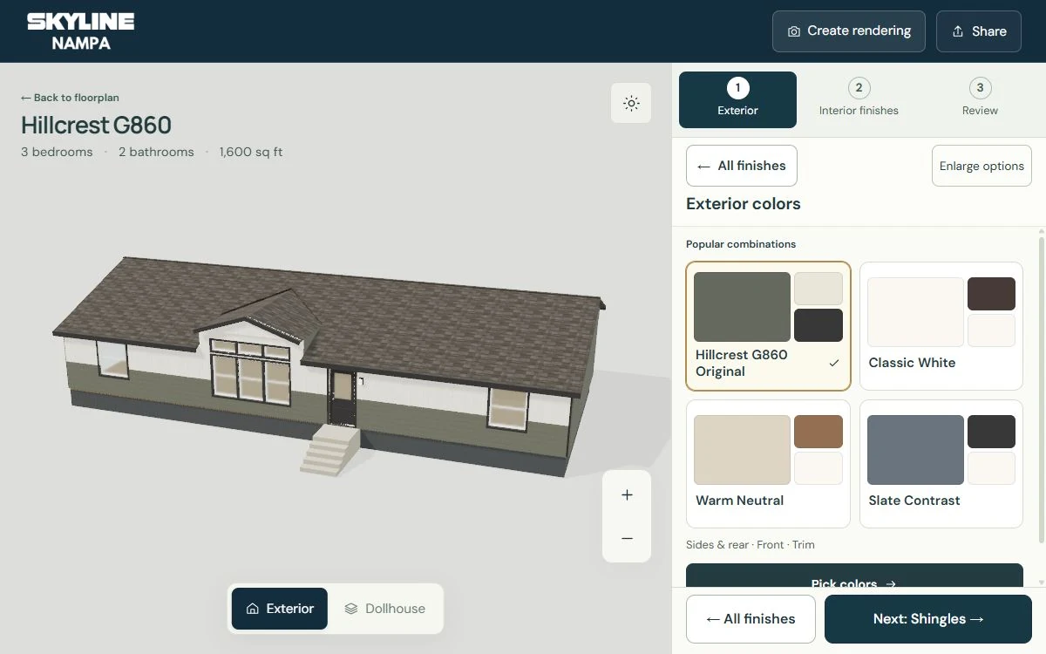Choose Classic White color combination

click(x=941, y=326)
